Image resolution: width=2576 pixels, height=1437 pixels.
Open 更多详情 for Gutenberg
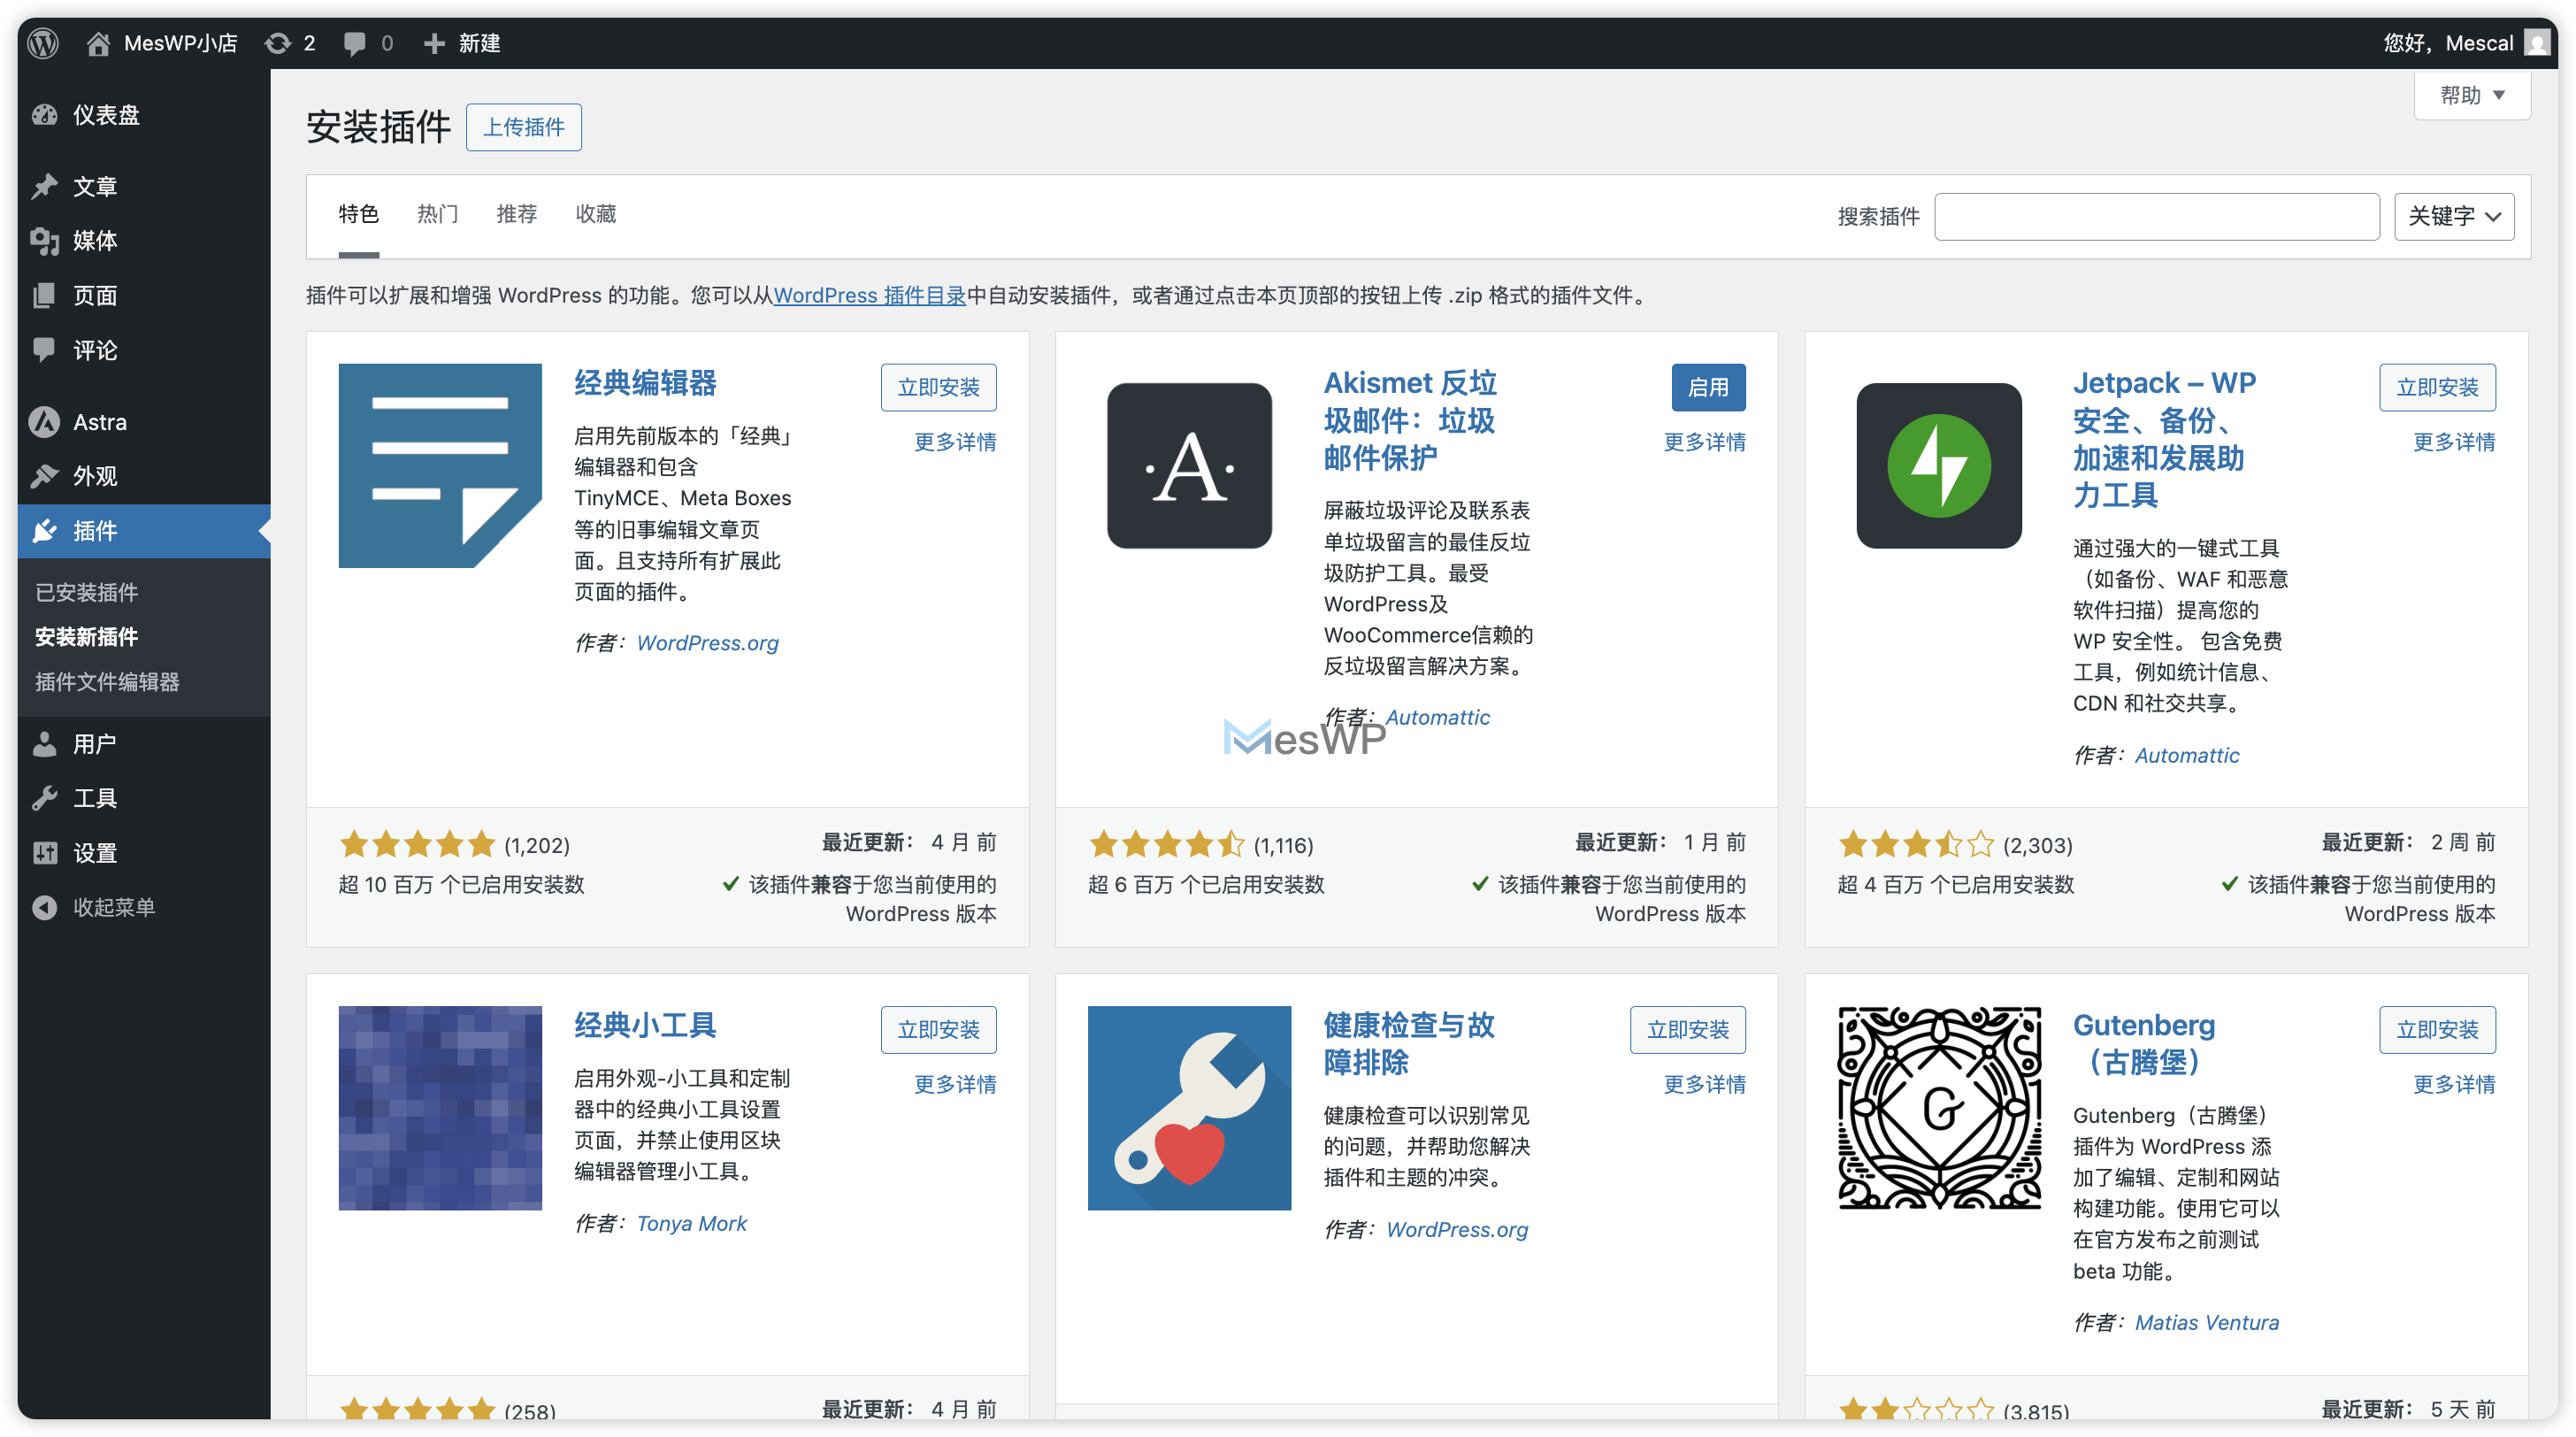(2454, 1084)
